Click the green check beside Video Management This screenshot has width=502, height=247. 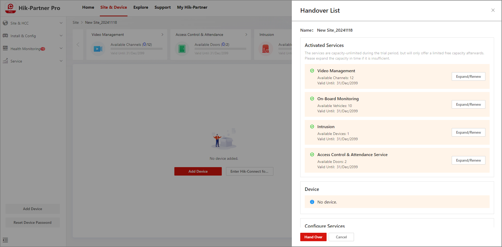tap(312, 71)
